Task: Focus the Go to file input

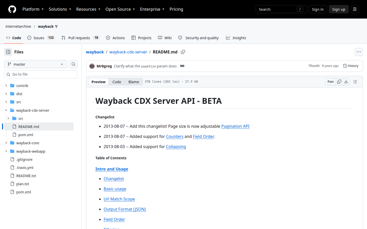Action: [41, 74]
